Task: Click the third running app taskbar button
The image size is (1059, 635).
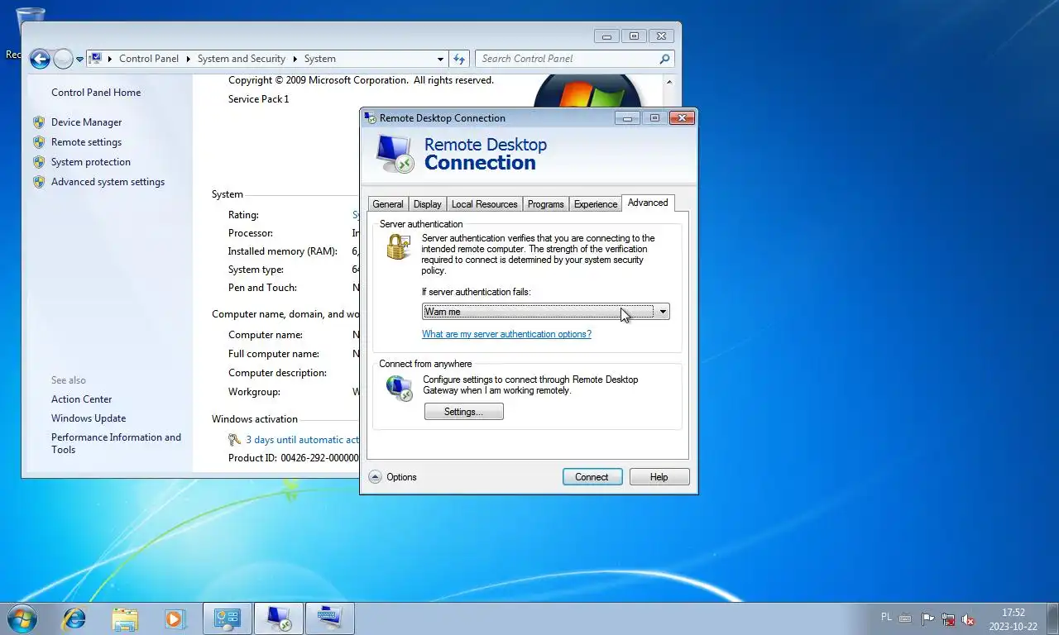Action: click(330, 618)
